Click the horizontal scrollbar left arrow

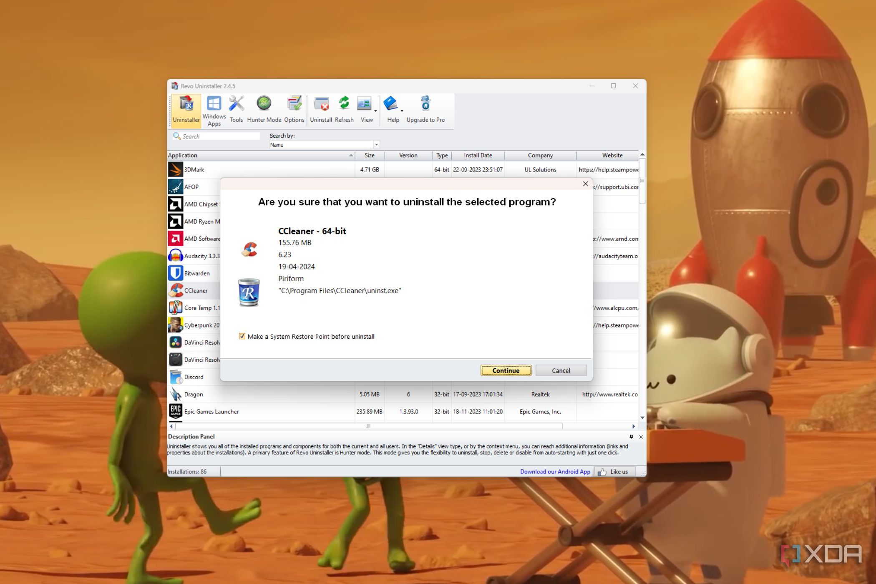171,426
